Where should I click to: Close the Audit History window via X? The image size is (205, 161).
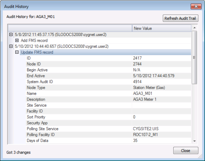click(x=196, y=6)
